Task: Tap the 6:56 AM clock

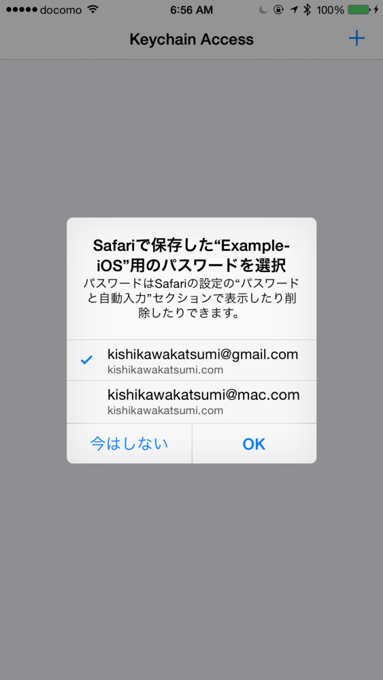Action: pyautogui.click(x=191, y=10)
